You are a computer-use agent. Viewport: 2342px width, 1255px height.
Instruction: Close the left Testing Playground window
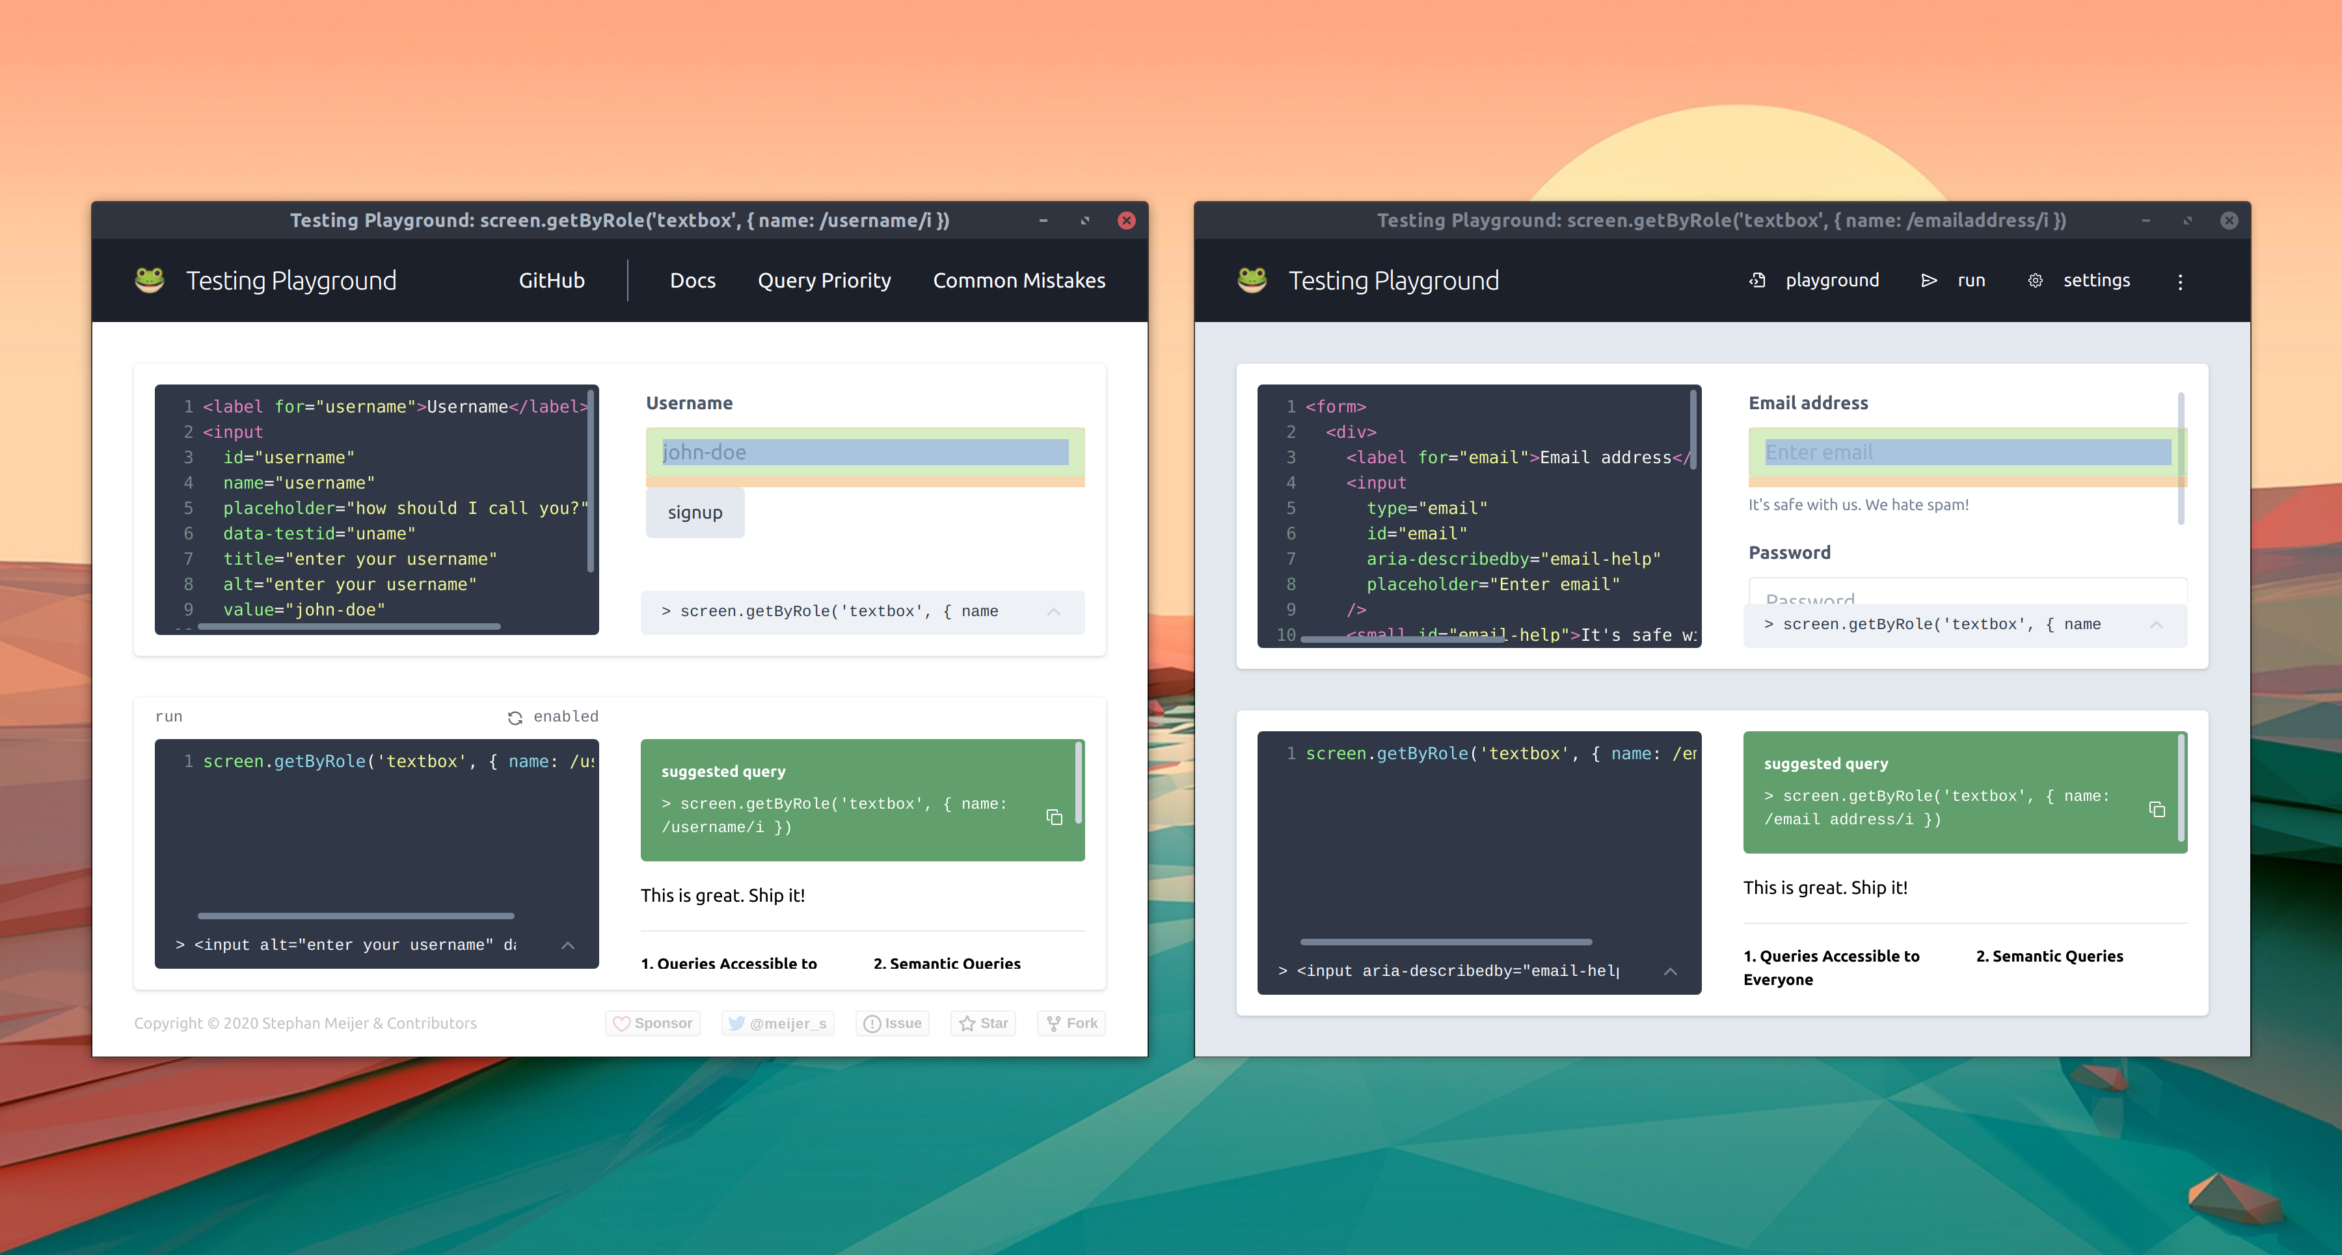coord(1127,220)
